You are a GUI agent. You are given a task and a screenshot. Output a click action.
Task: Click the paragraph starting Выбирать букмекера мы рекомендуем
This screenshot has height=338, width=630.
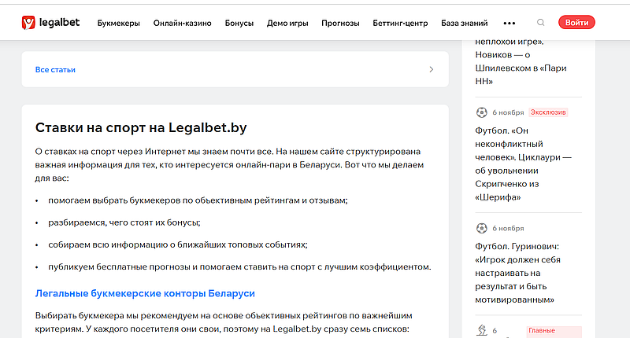(x=224, y=322)
